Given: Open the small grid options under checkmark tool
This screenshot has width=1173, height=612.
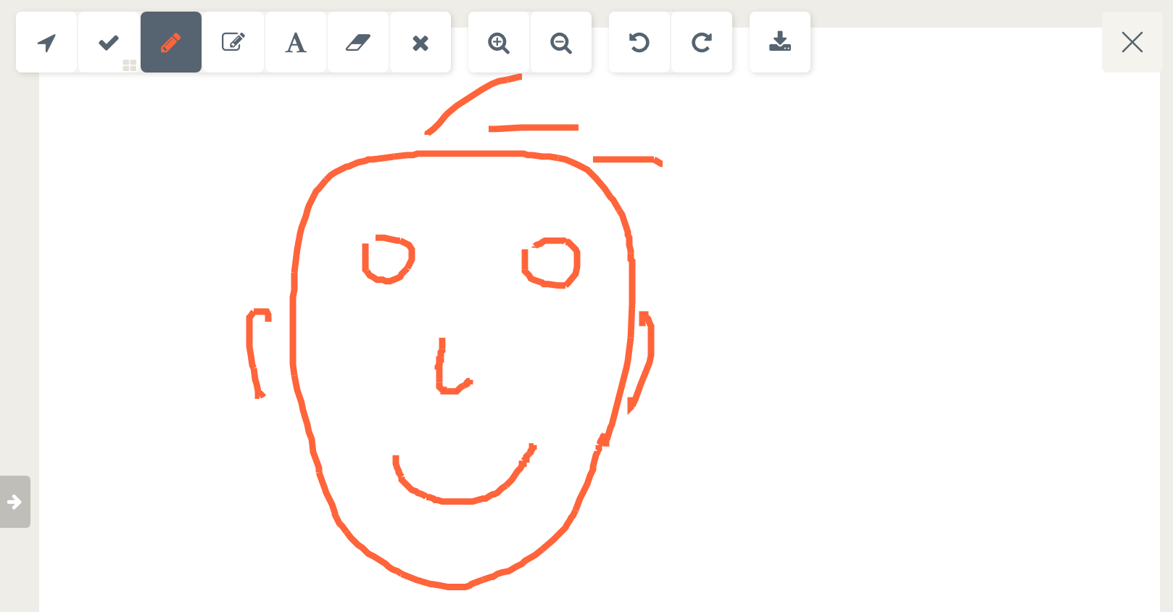Looking at the screenshot, I should tap(130, 65).
